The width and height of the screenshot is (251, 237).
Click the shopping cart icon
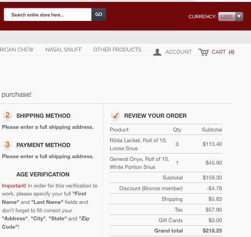(203, 52)
